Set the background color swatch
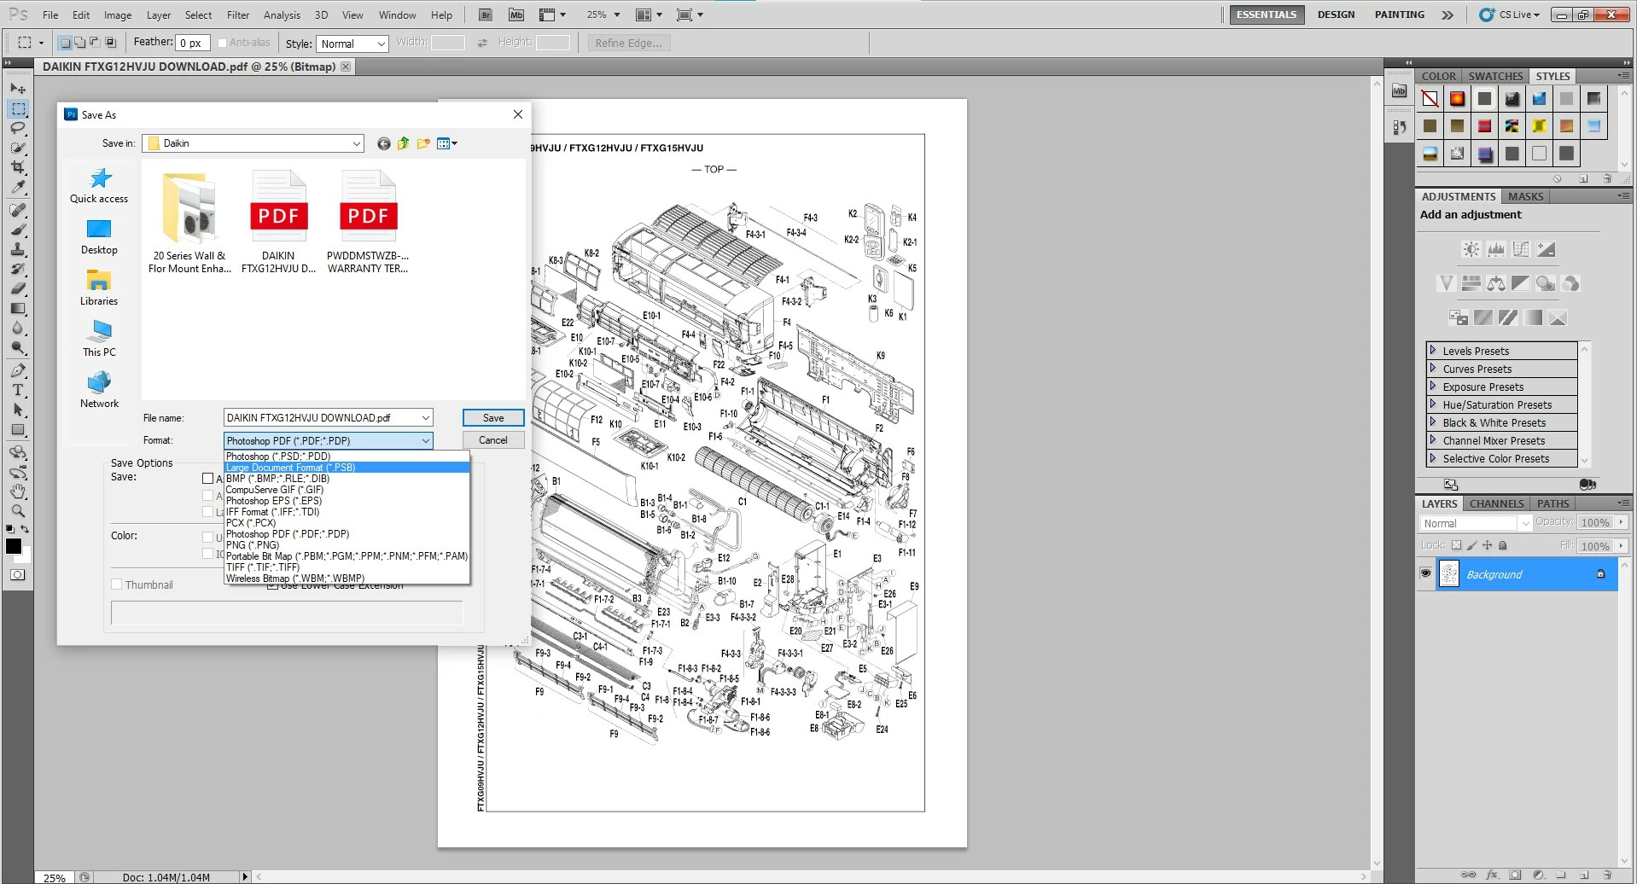 point(25,556)
